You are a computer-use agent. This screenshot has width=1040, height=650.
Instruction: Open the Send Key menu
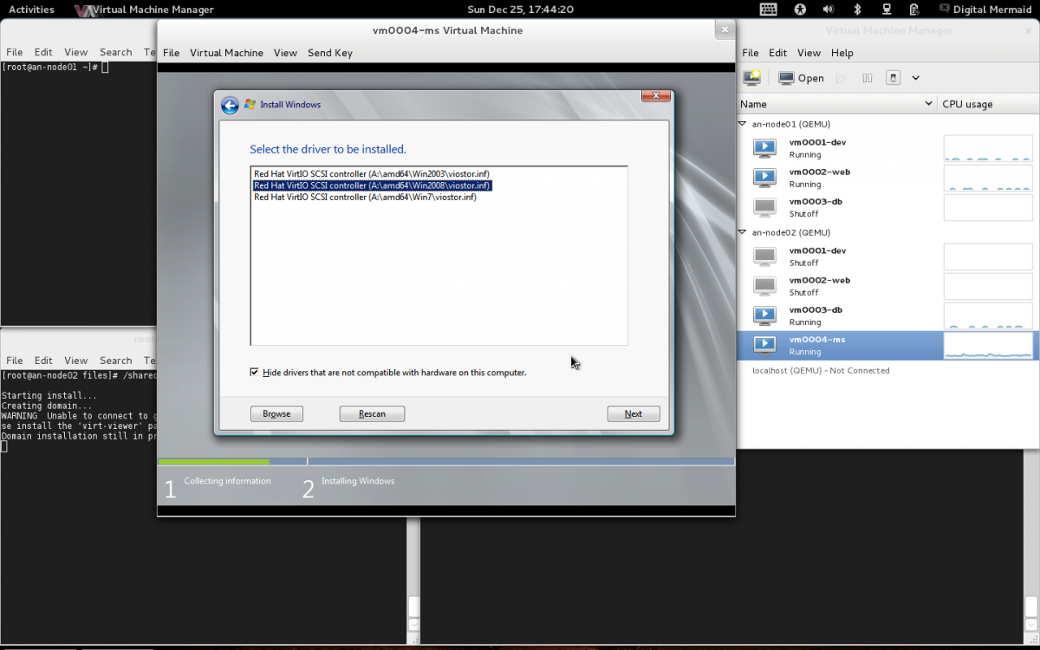coord(329,53)
